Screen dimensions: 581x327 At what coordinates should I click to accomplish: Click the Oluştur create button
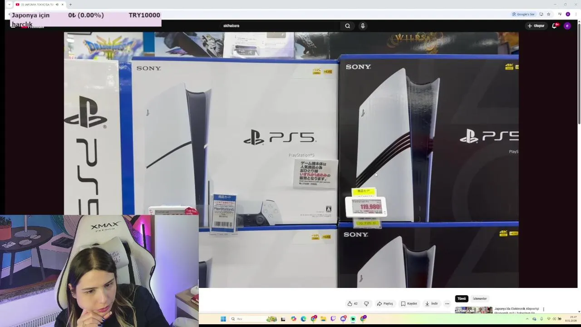536,26
